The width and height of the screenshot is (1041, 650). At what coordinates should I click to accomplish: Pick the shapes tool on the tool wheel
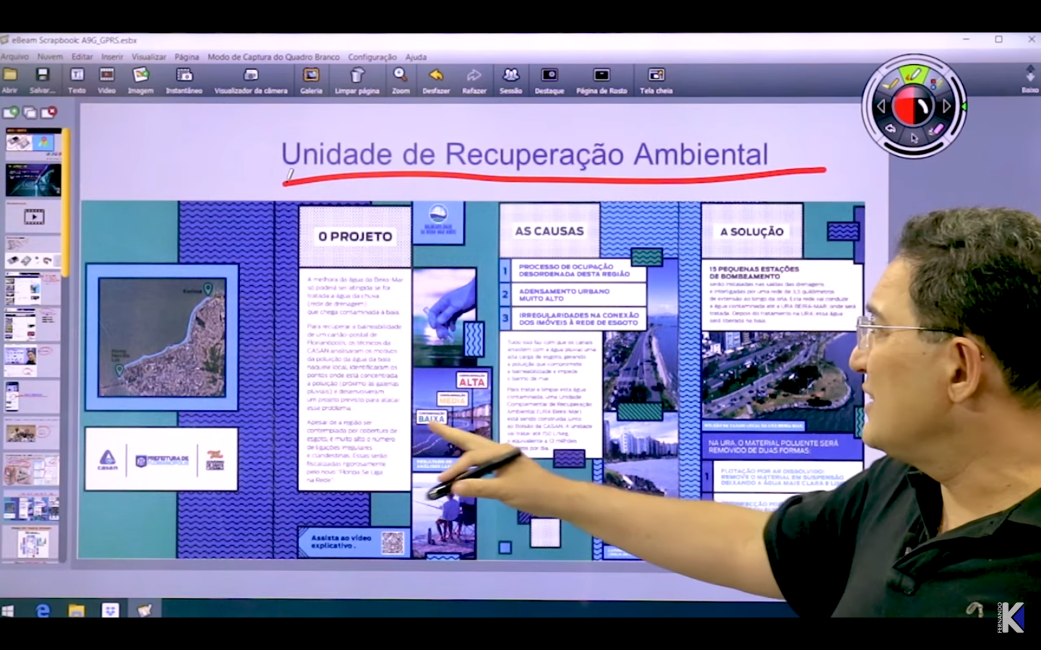[936, 84]
